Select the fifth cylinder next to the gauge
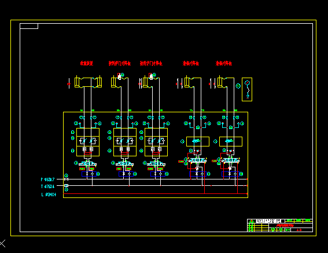This screenshot has height=253, width=328. click(x=220, y=82)
